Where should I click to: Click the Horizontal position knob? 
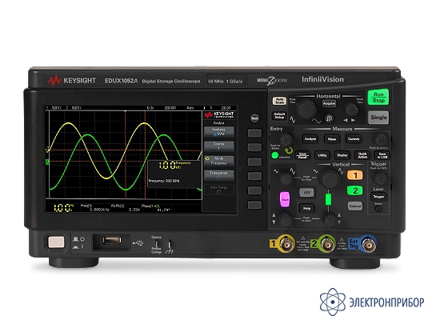(x=351, y=110)
